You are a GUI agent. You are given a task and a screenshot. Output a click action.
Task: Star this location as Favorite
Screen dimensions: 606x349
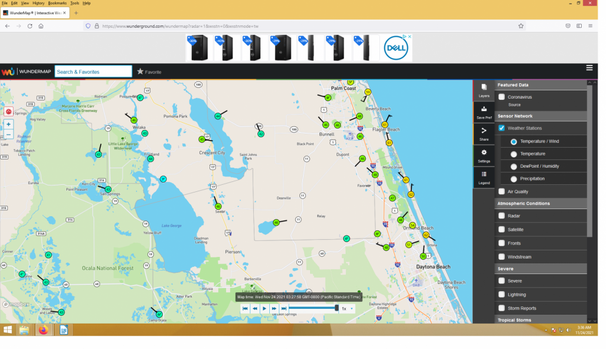149,71
